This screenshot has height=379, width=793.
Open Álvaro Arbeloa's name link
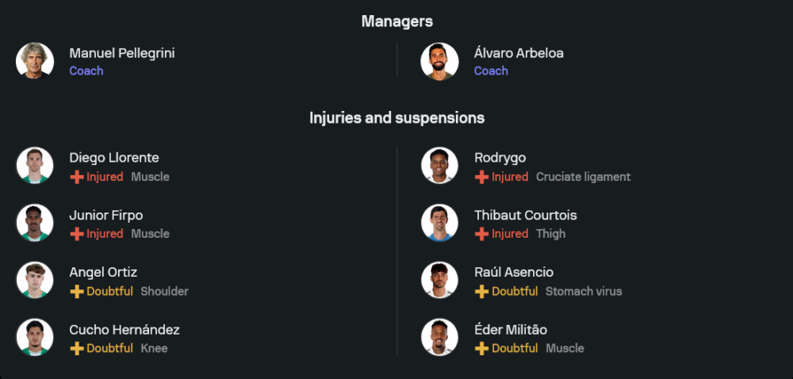[519, 53]
